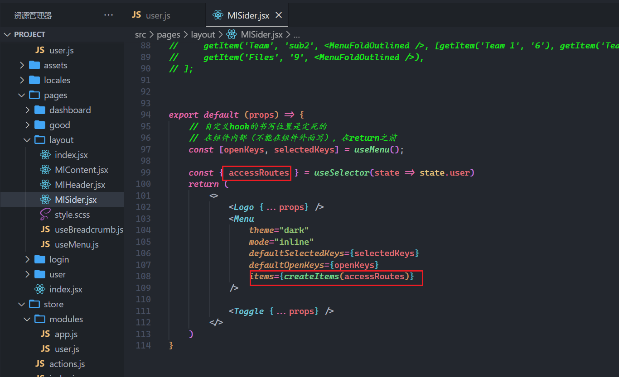Viewport: 619px width, 377px height.
Task: Click the Menu tag on line 103
Action: click(244, 219)
